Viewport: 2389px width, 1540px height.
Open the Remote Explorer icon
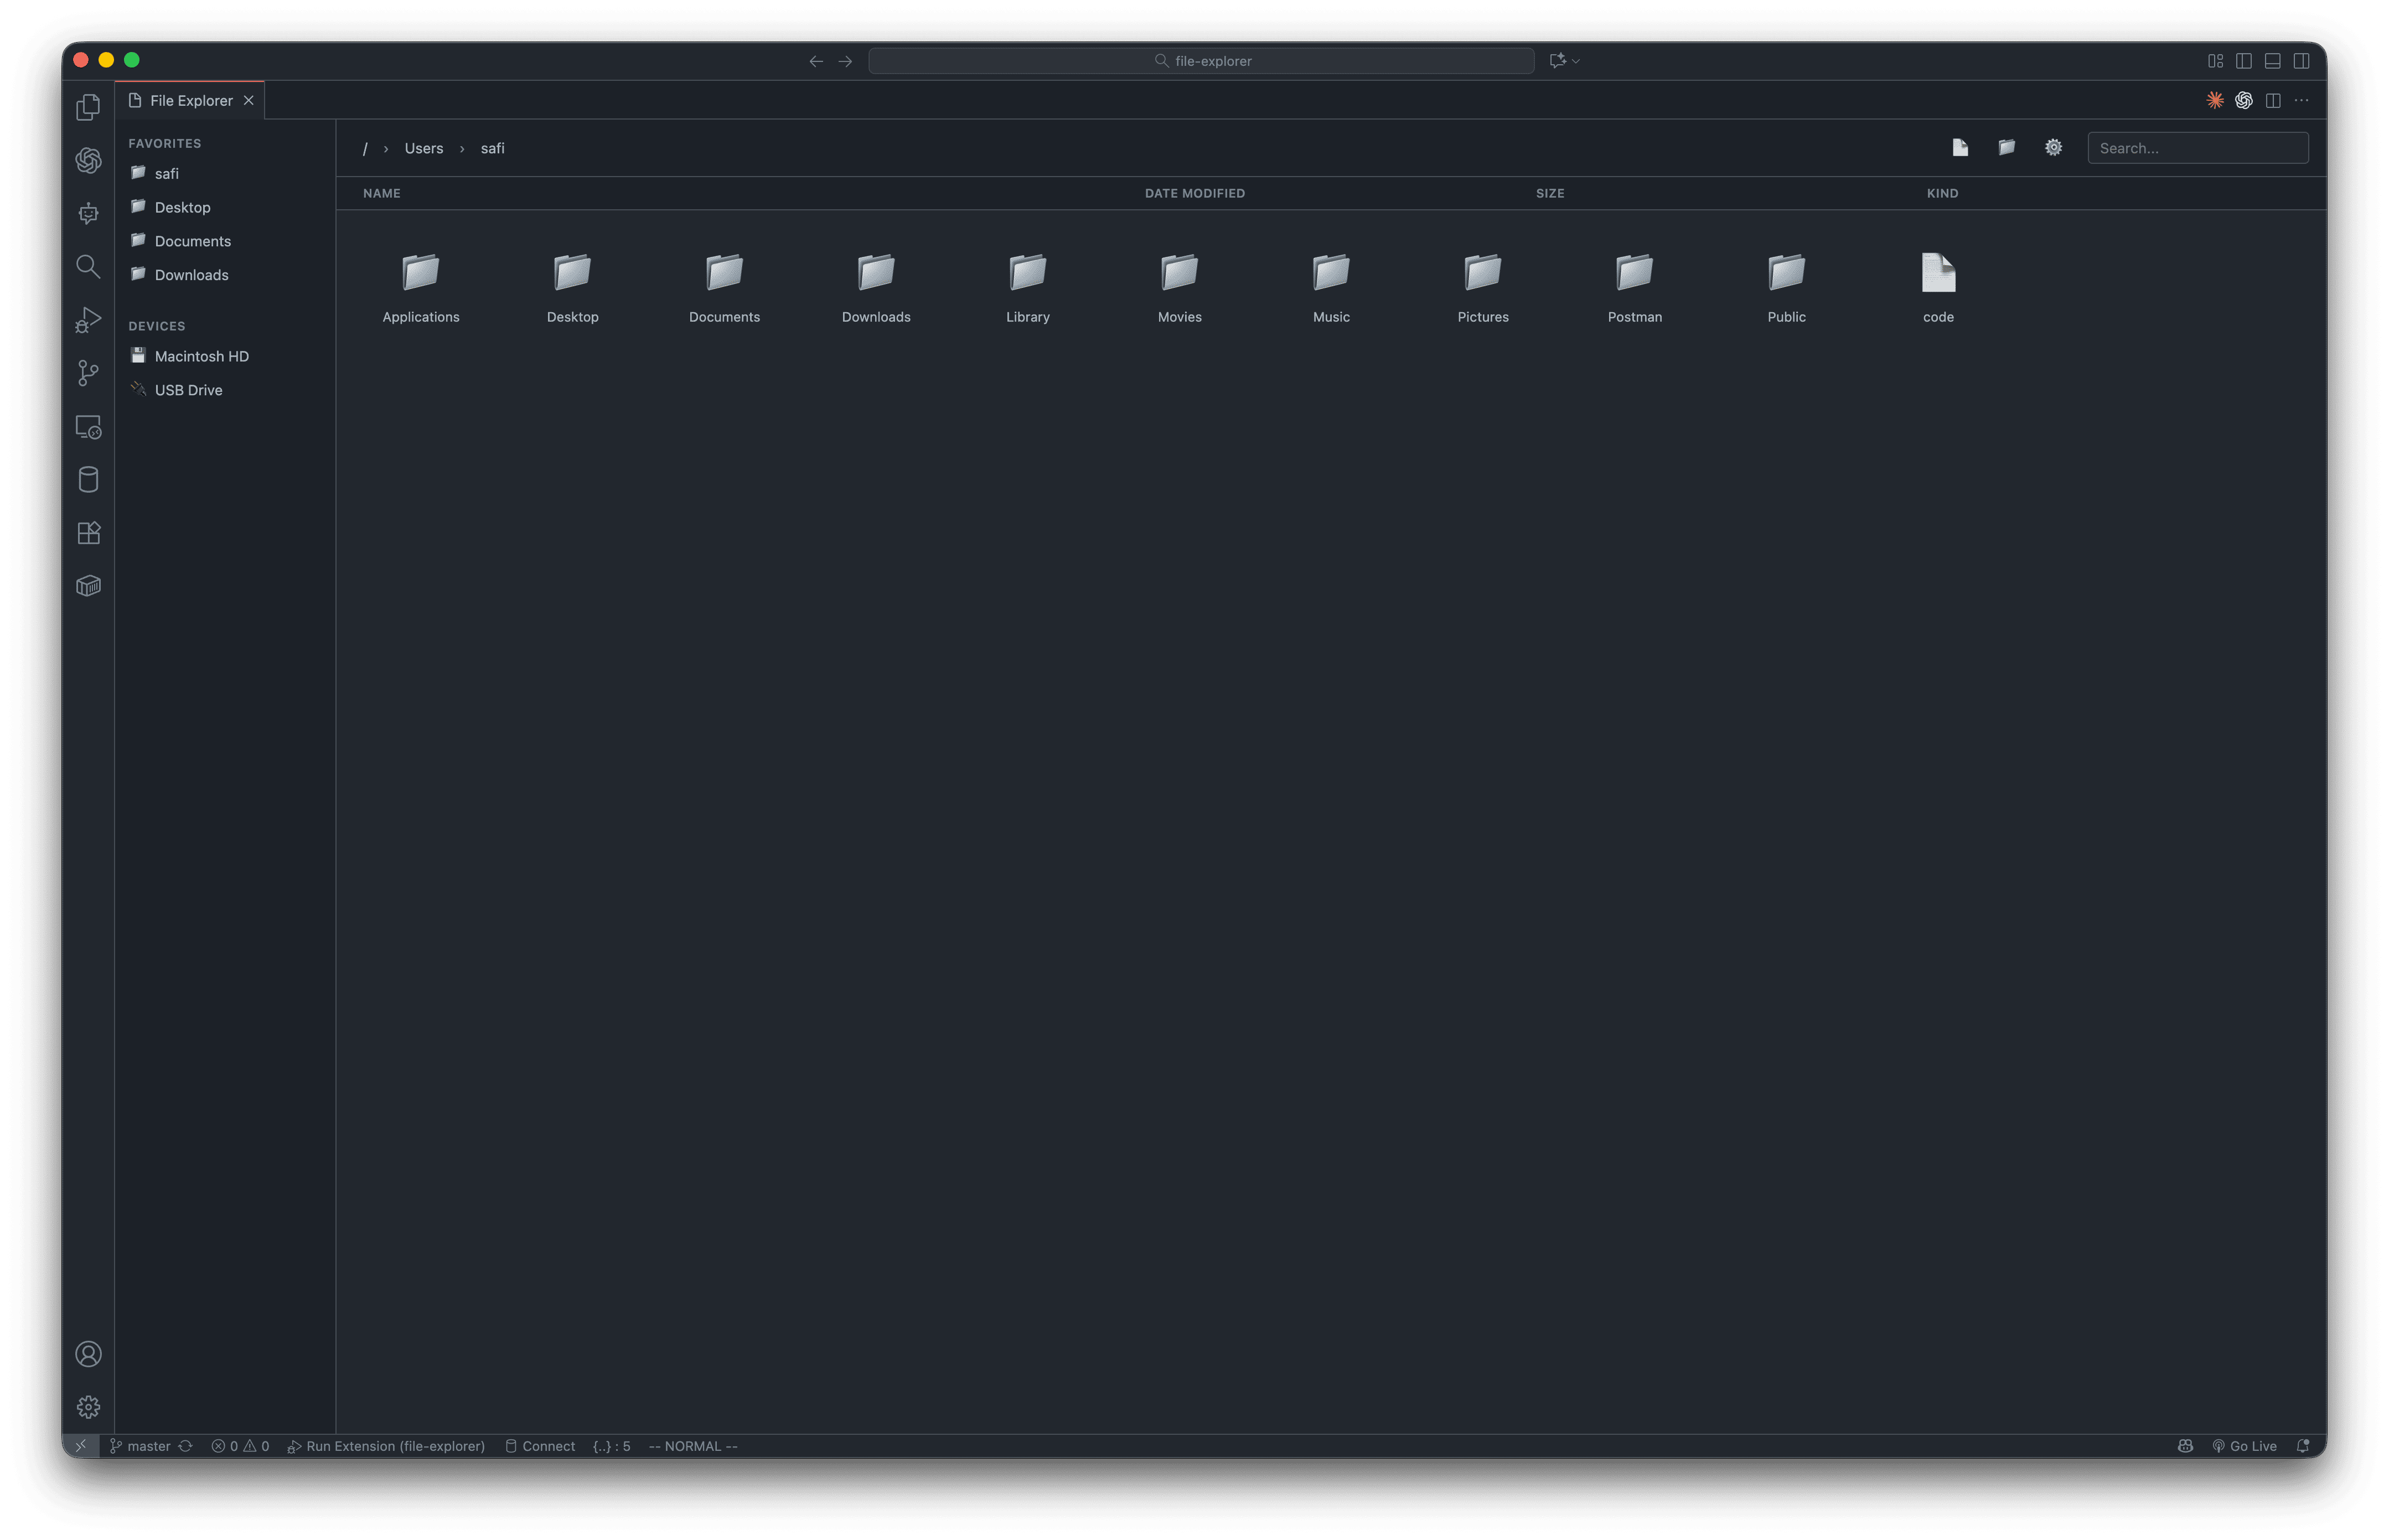click(88, 427)
